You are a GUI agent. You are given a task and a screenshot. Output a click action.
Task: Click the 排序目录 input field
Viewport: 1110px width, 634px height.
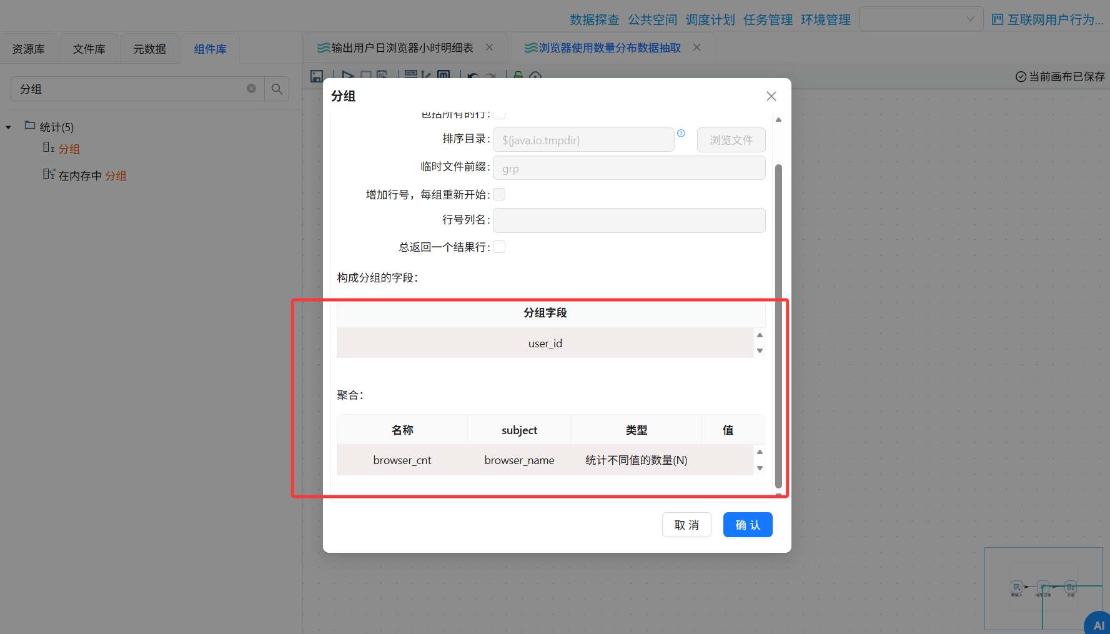click(x=583, y=140)
